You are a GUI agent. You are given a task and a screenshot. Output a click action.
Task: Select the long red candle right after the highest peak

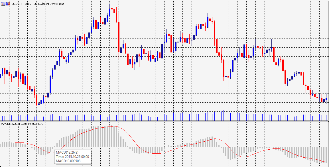119,37
